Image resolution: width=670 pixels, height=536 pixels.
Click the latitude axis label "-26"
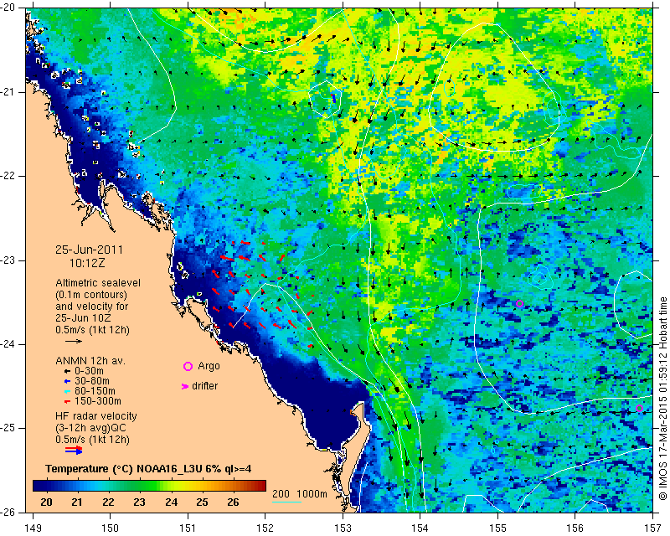click(x=8, y=513)
